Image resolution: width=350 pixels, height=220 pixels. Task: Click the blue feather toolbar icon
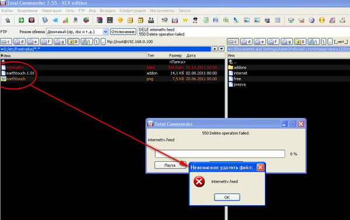coord(236,20)
